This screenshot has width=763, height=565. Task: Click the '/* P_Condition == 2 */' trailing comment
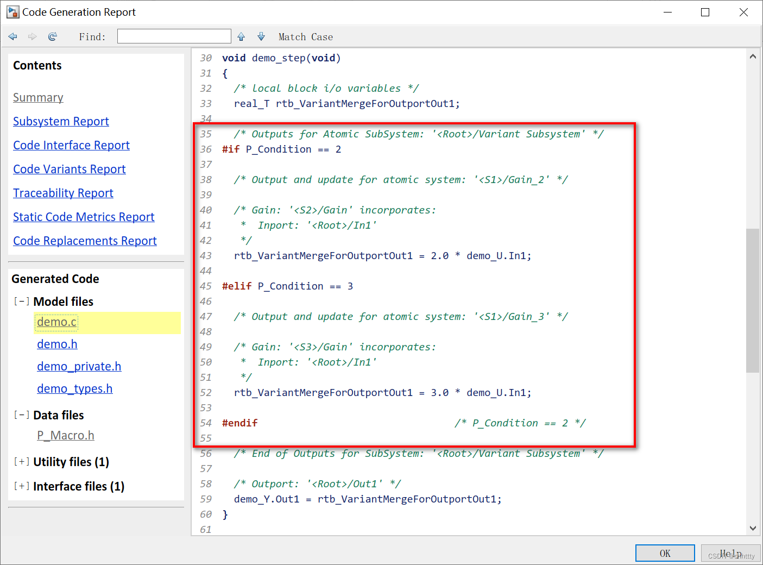tap(520, 423)
